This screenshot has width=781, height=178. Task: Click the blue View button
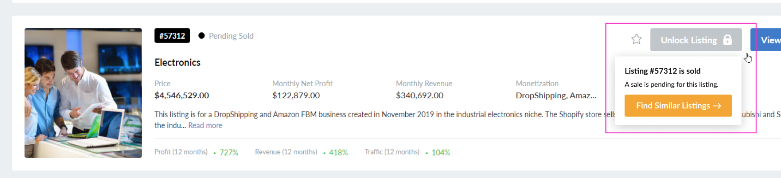tap(766, 40)
